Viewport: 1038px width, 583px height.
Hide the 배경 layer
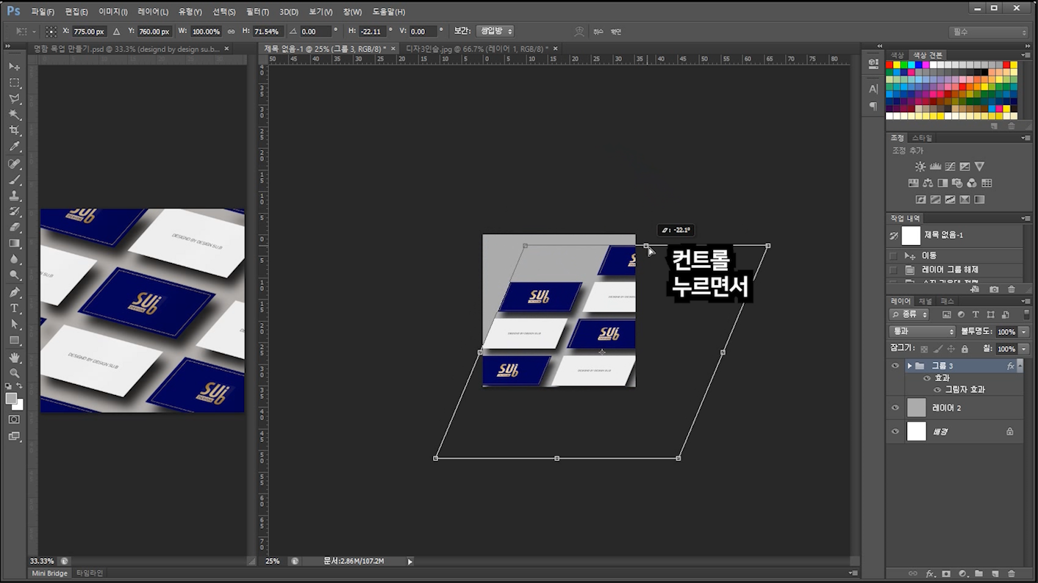[895, 431]
